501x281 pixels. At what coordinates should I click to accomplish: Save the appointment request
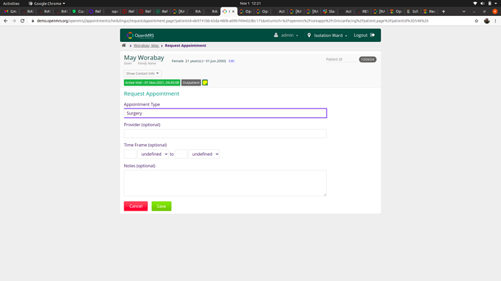[161, 206]
